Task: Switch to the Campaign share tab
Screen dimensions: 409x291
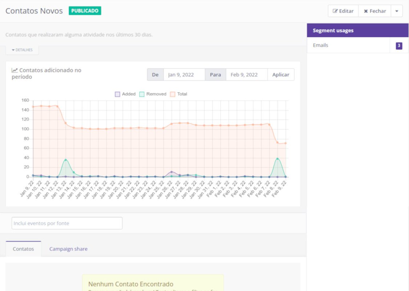Action: 68,249
